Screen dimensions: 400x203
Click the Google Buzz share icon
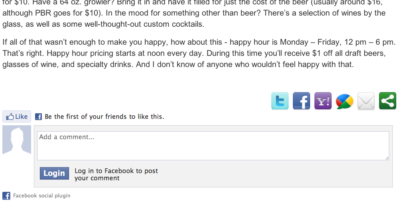[x=345, y=101]
